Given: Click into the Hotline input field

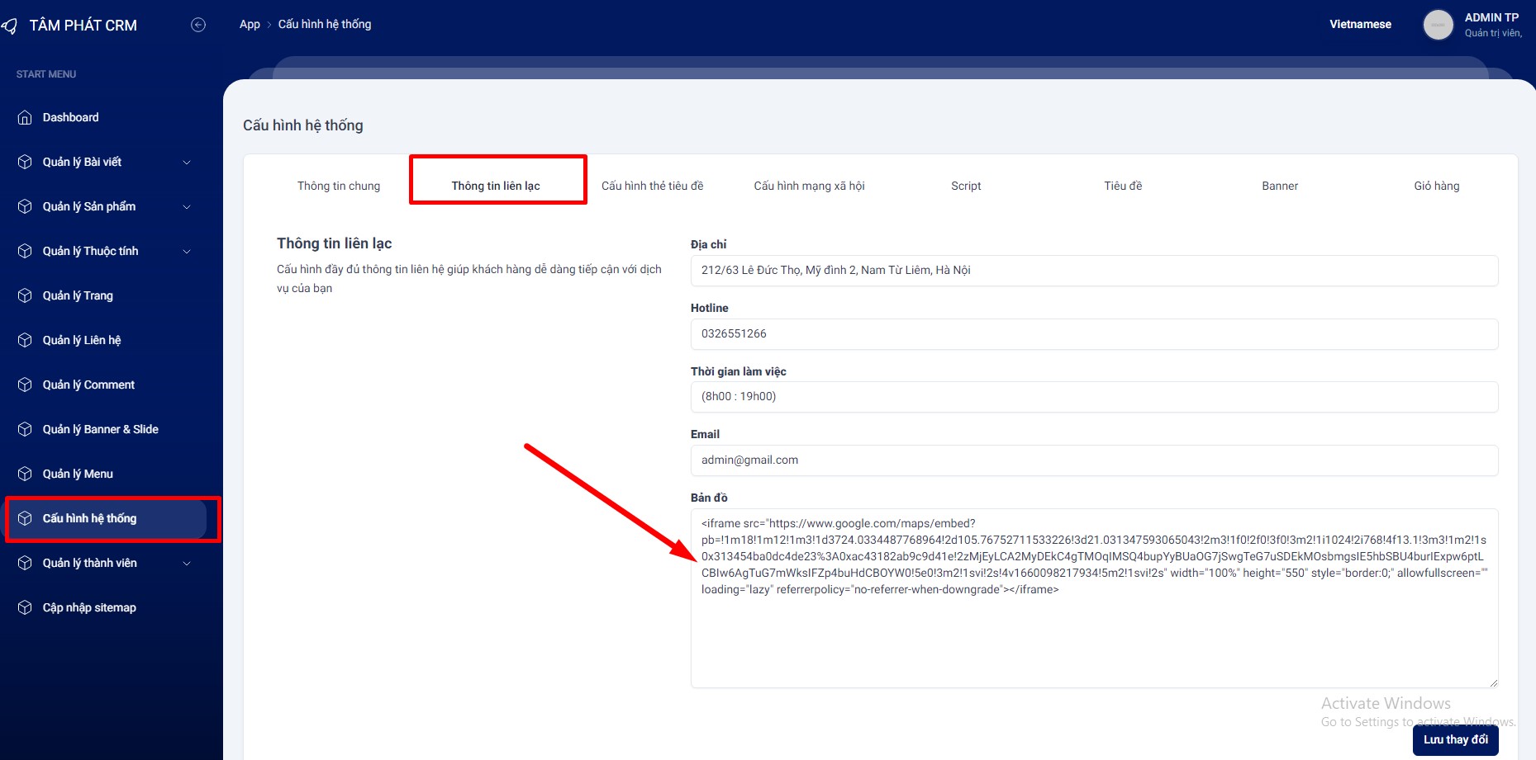Looking at the screenshot, I should (1093, 334).
